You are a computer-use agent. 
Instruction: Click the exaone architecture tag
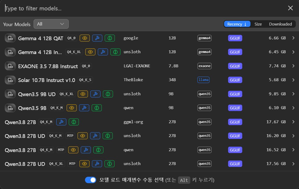(x=204, y=66)
